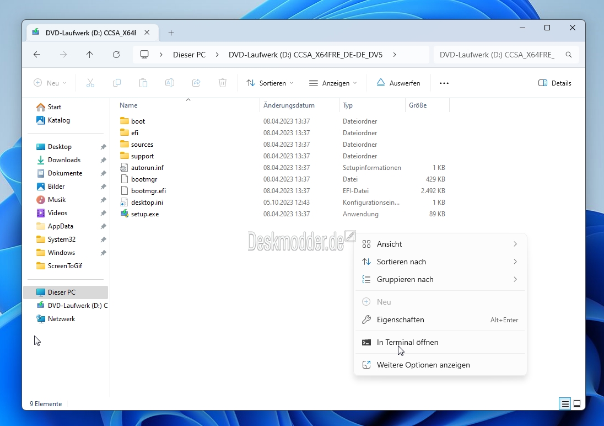This screenshot has width=604, height=426.
Task: Expand Gruppieren nach submenu
Action: pos(440,279)
